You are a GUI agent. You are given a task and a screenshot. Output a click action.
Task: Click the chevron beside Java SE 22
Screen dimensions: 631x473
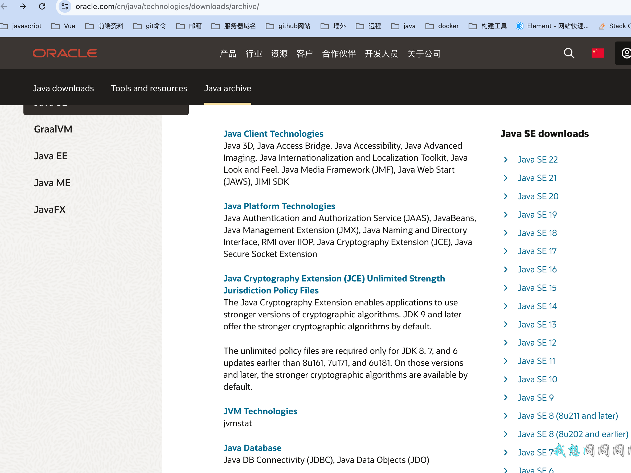[506, 159]
